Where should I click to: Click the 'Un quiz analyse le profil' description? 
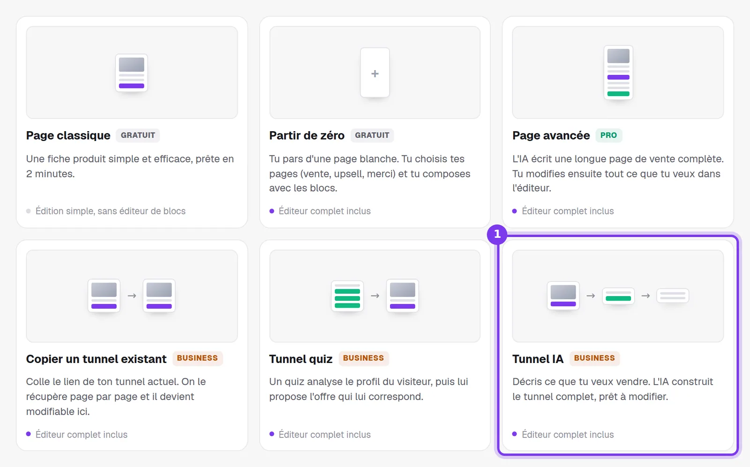368,389
